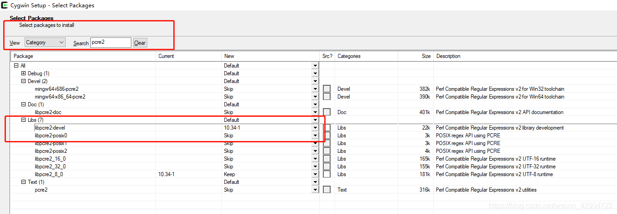Select the pcre2 package under Text
Screen dimensions: 617x214
[41, 190]
